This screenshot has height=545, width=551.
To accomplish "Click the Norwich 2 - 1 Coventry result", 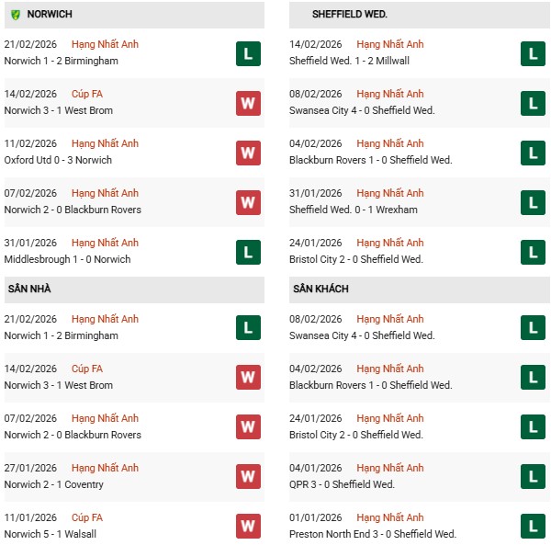I will coord(54,484).
